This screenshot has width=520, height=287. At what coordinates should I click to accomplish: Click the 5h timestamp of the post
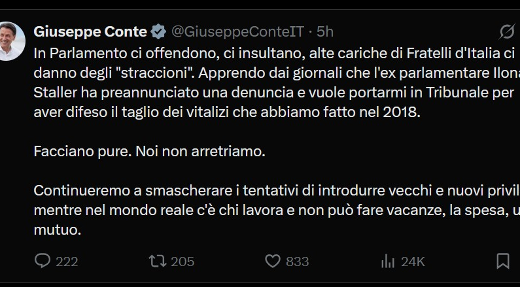click(x=325, y=31)
